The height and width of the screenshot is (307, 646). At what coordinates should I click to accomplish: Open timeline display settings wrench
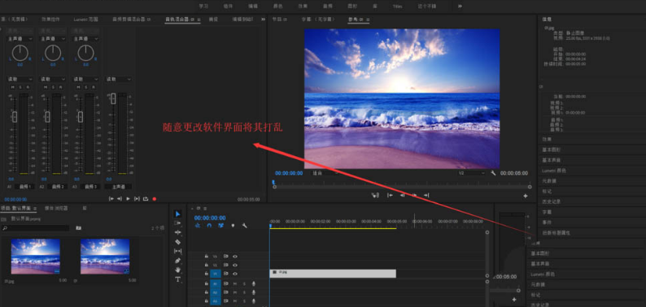click(244, 226)
